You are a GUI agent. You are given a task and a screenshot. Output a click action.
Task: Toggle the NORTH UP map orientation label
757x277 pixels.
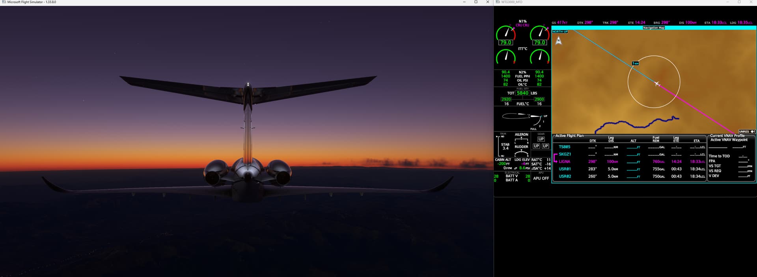[x=560, y=31]
